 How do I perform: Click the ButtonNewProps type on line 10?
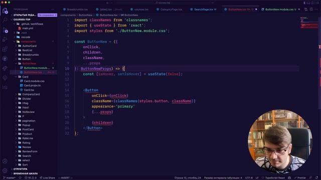96,68
